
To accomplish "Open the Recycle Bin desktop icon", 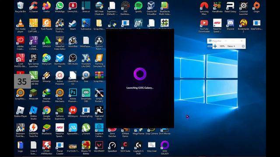I will point(21,7).
